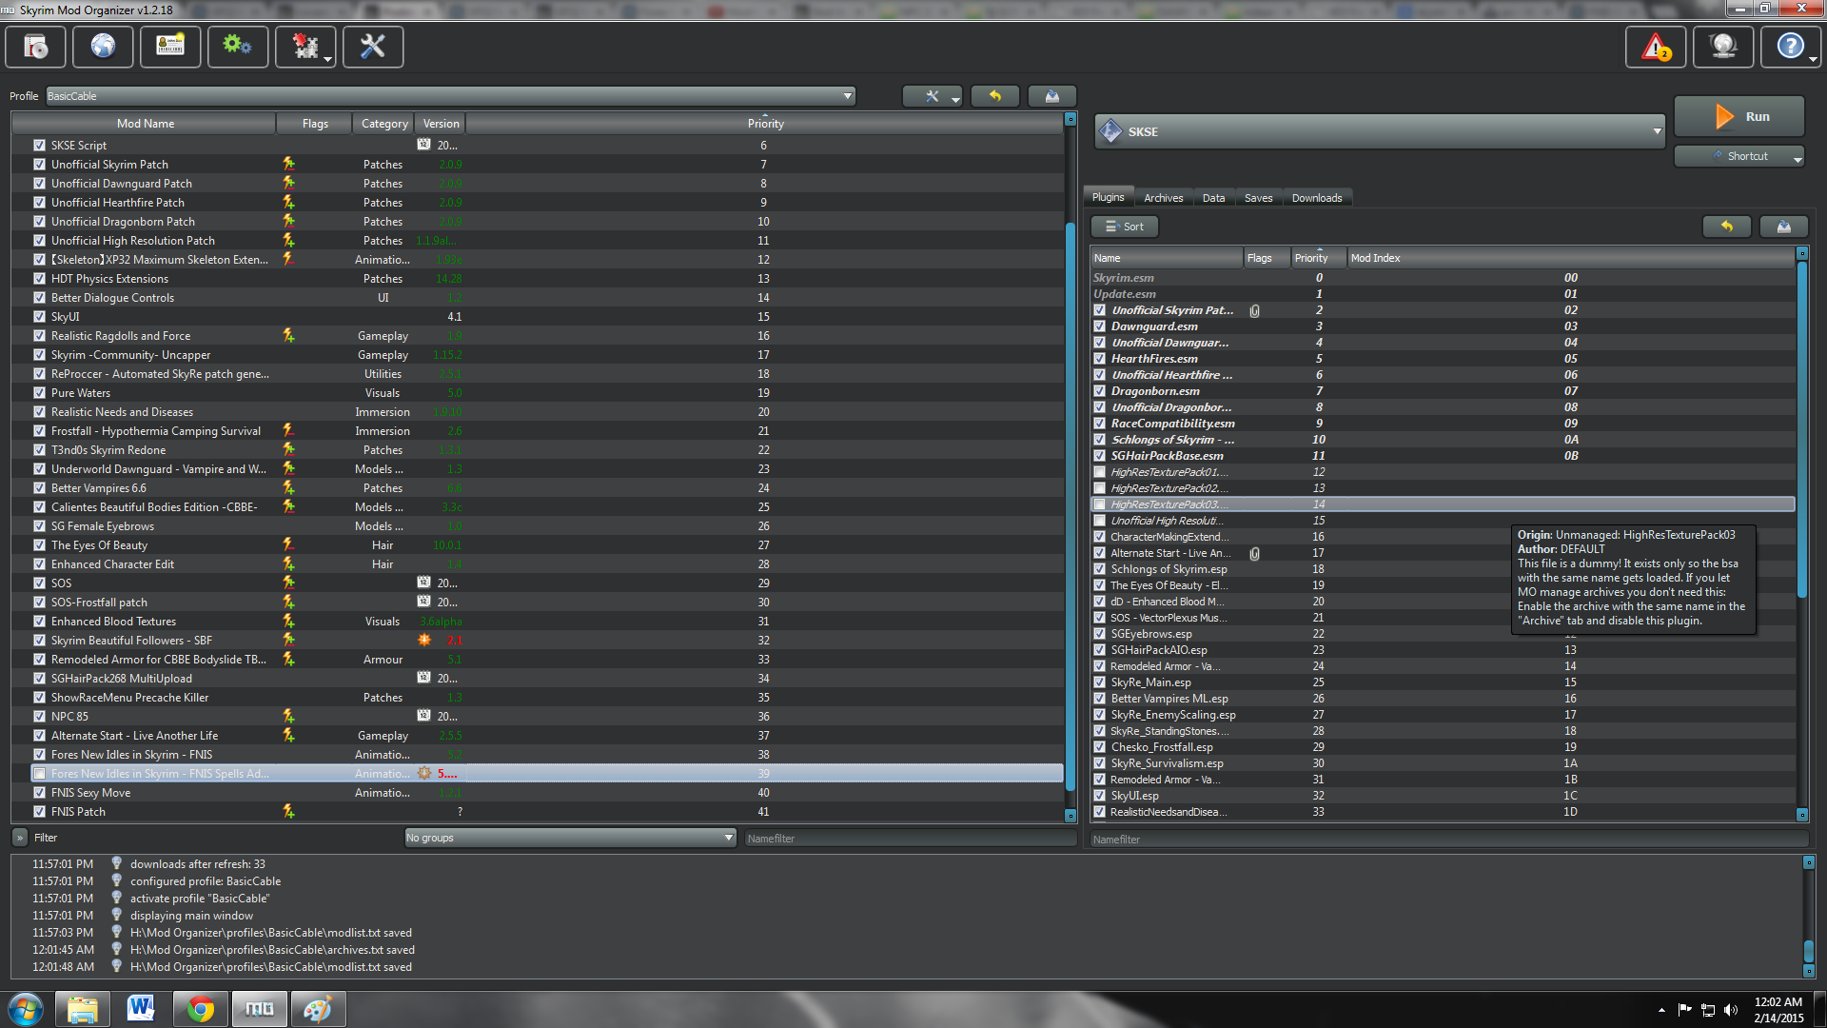Click the flag icon on FNIS Patch row

288,811
